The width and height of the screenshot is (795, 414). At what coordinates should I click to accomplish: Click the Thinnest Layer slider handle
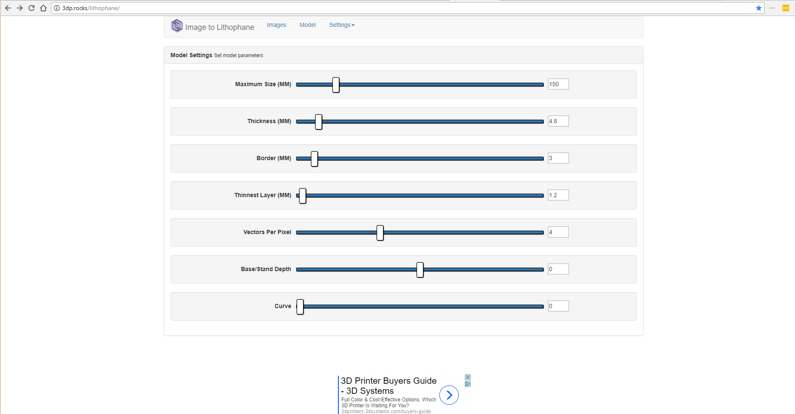(x=303, y=195)
